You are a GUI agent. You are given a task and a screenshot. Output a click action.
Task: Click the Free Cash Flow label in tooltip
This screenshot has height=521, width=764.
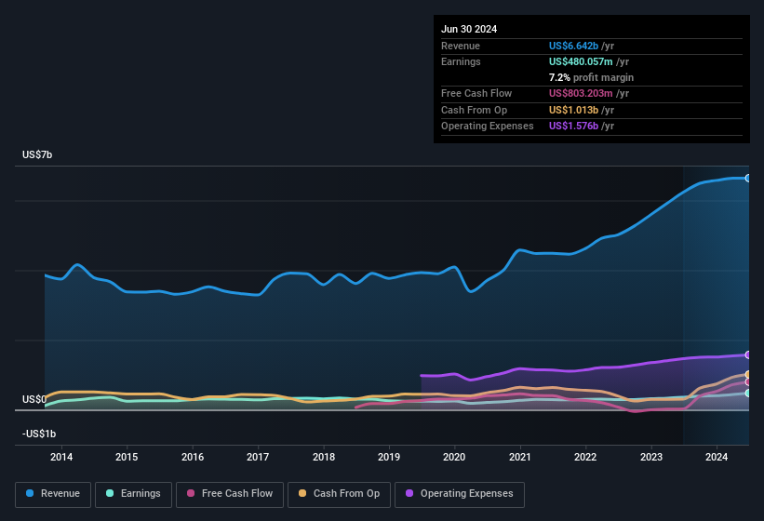coord(476,93)
